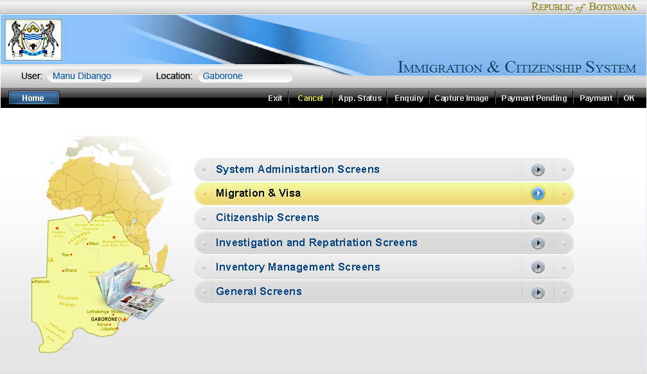Open Payment Pending from the toolbar
647x374 pixels.
tap(534, 98)
